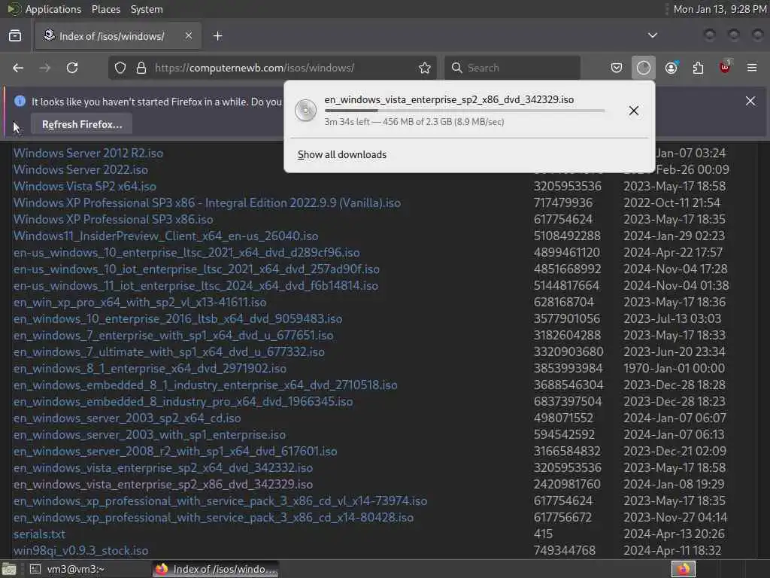Screen dimensions: 770x578
Task: Close the Index of /isos/windows/ tab
Action: pos(189,35)
